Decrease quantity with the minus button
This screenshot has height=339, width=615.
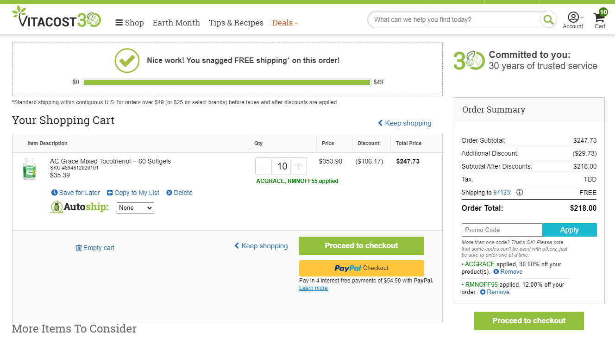(264, 166)
